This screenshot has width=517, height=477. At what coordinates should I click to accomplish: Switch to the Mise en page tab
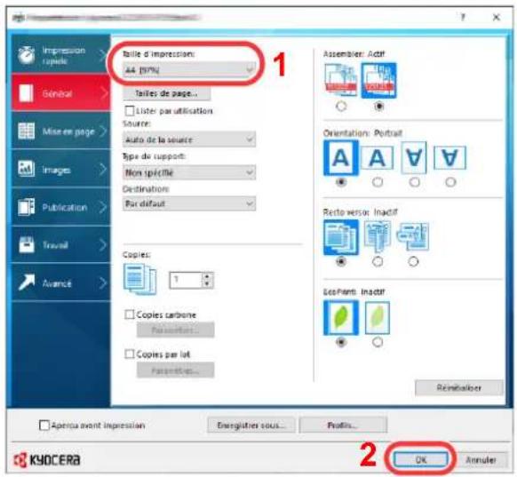pyautogui.click(x=61, y=131)
